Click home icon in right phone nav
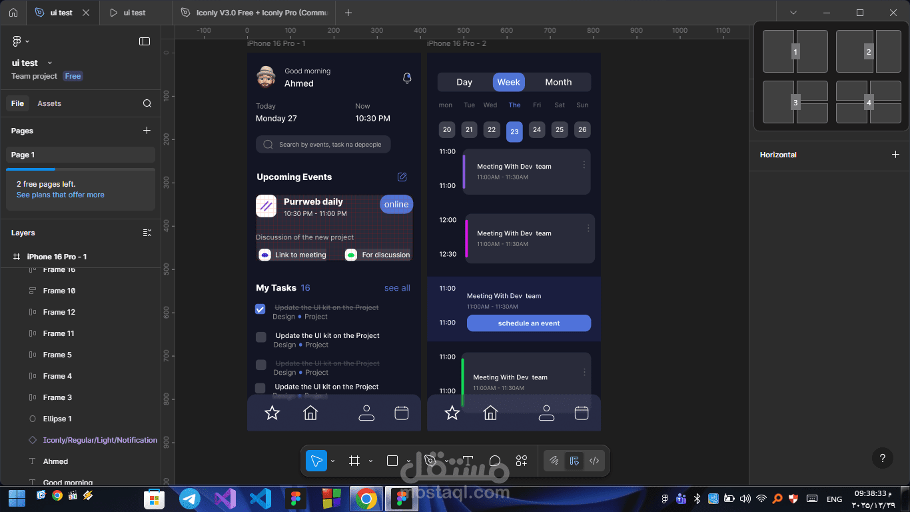The height and width of the screenshot is (512, 910). click(490, 413)
